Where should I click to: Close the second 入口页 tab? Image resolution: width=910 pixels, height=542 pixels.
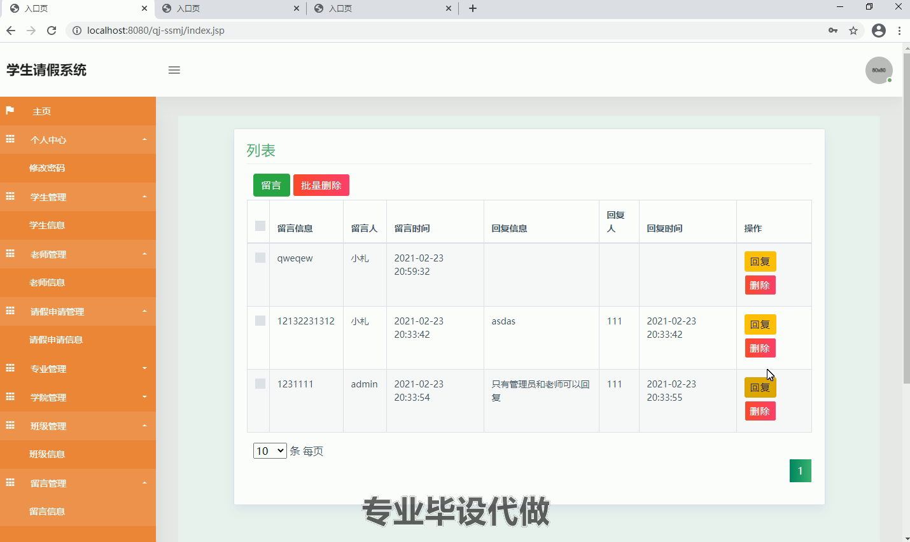click(297, 8)
